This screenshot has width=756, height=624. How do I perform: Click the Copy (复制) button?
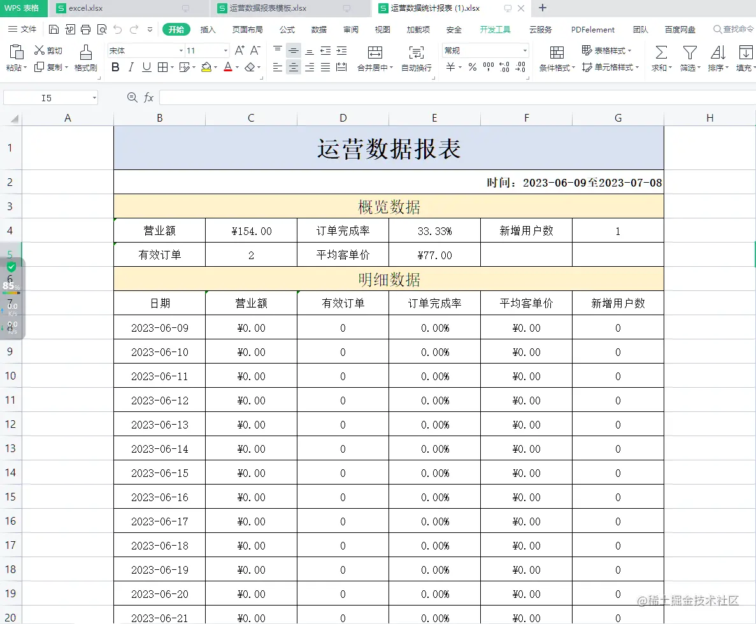tap(52, 67)
